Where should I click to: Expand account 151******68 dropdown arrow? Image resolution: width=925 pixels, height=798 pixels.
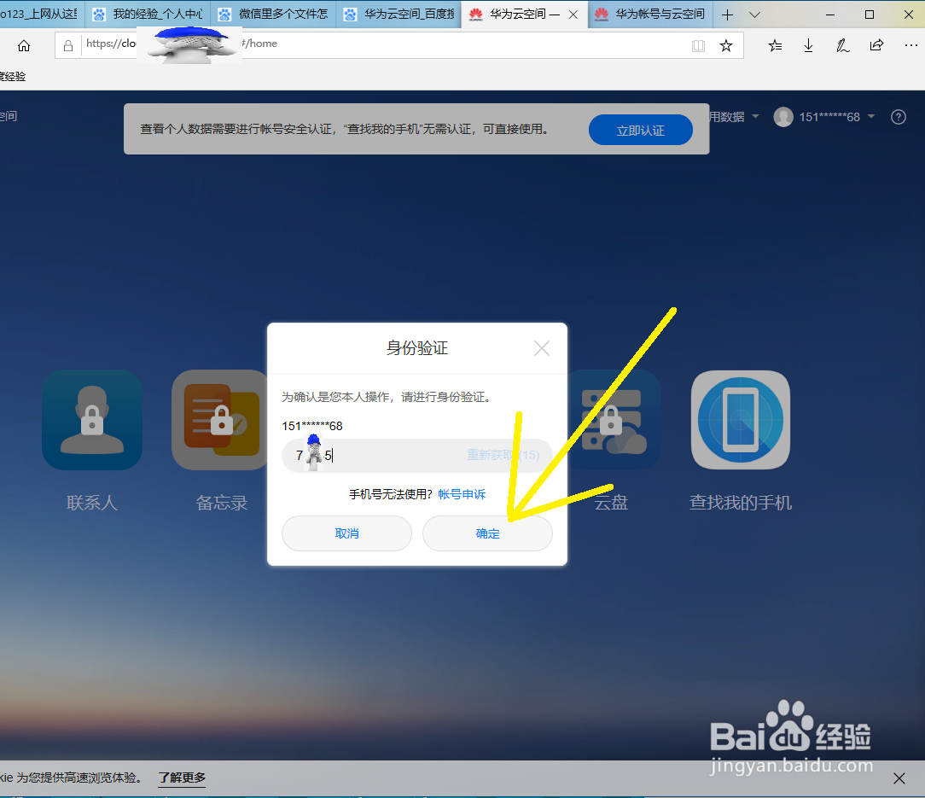pyautogui.click(x=871, y=116)
